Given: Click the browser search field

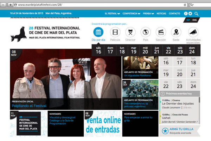Looking at the screenshot, I should coord(200,5).
